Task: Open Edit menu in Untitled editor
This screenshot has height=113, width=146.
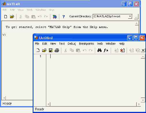Action: click(45, 44)
